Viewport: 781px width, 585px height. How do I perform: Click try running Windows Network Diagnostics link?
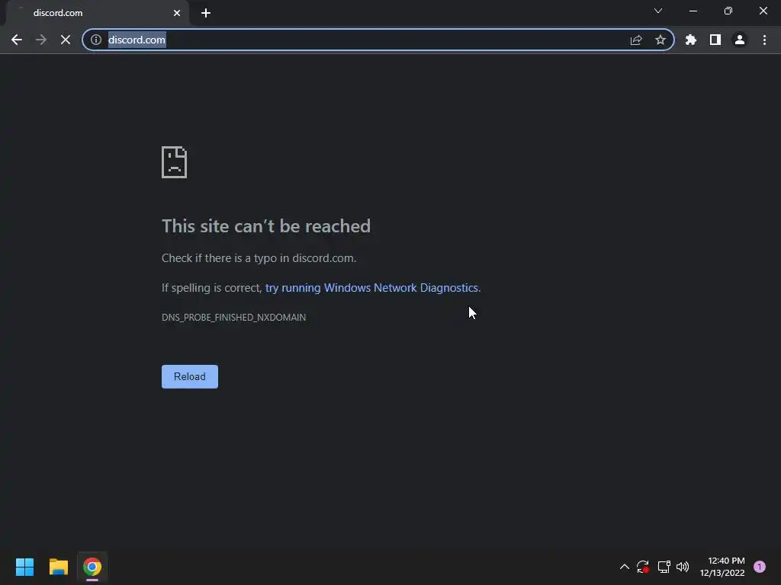[x=371, y=288]
